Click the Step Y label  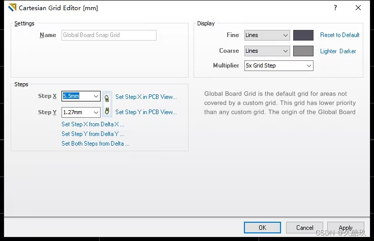pyautogui.click(x=47, y=112)
